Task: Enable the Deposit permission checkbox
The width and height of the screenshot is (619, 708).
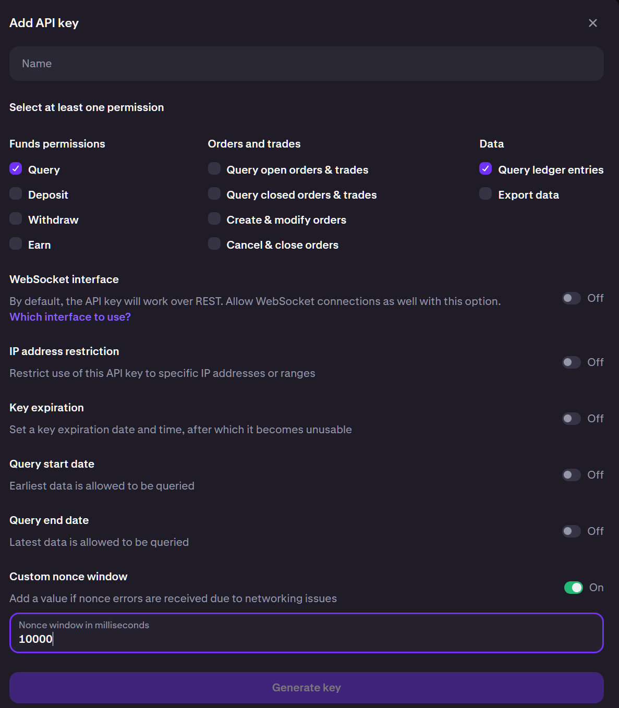Action: [16, 194]
